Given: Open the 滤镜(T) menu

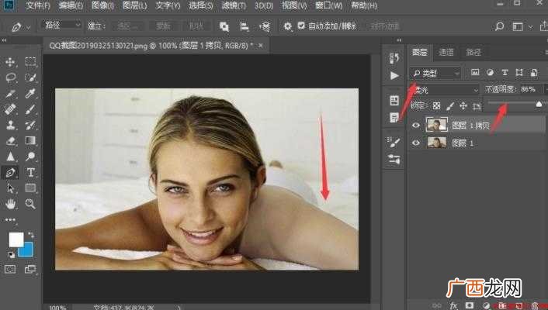Looking at the screenshot, I should click(234, 6).
